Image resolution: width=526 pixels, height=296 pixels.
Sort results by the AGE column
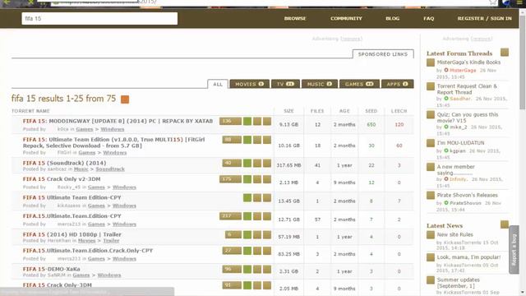click(344, 111)
